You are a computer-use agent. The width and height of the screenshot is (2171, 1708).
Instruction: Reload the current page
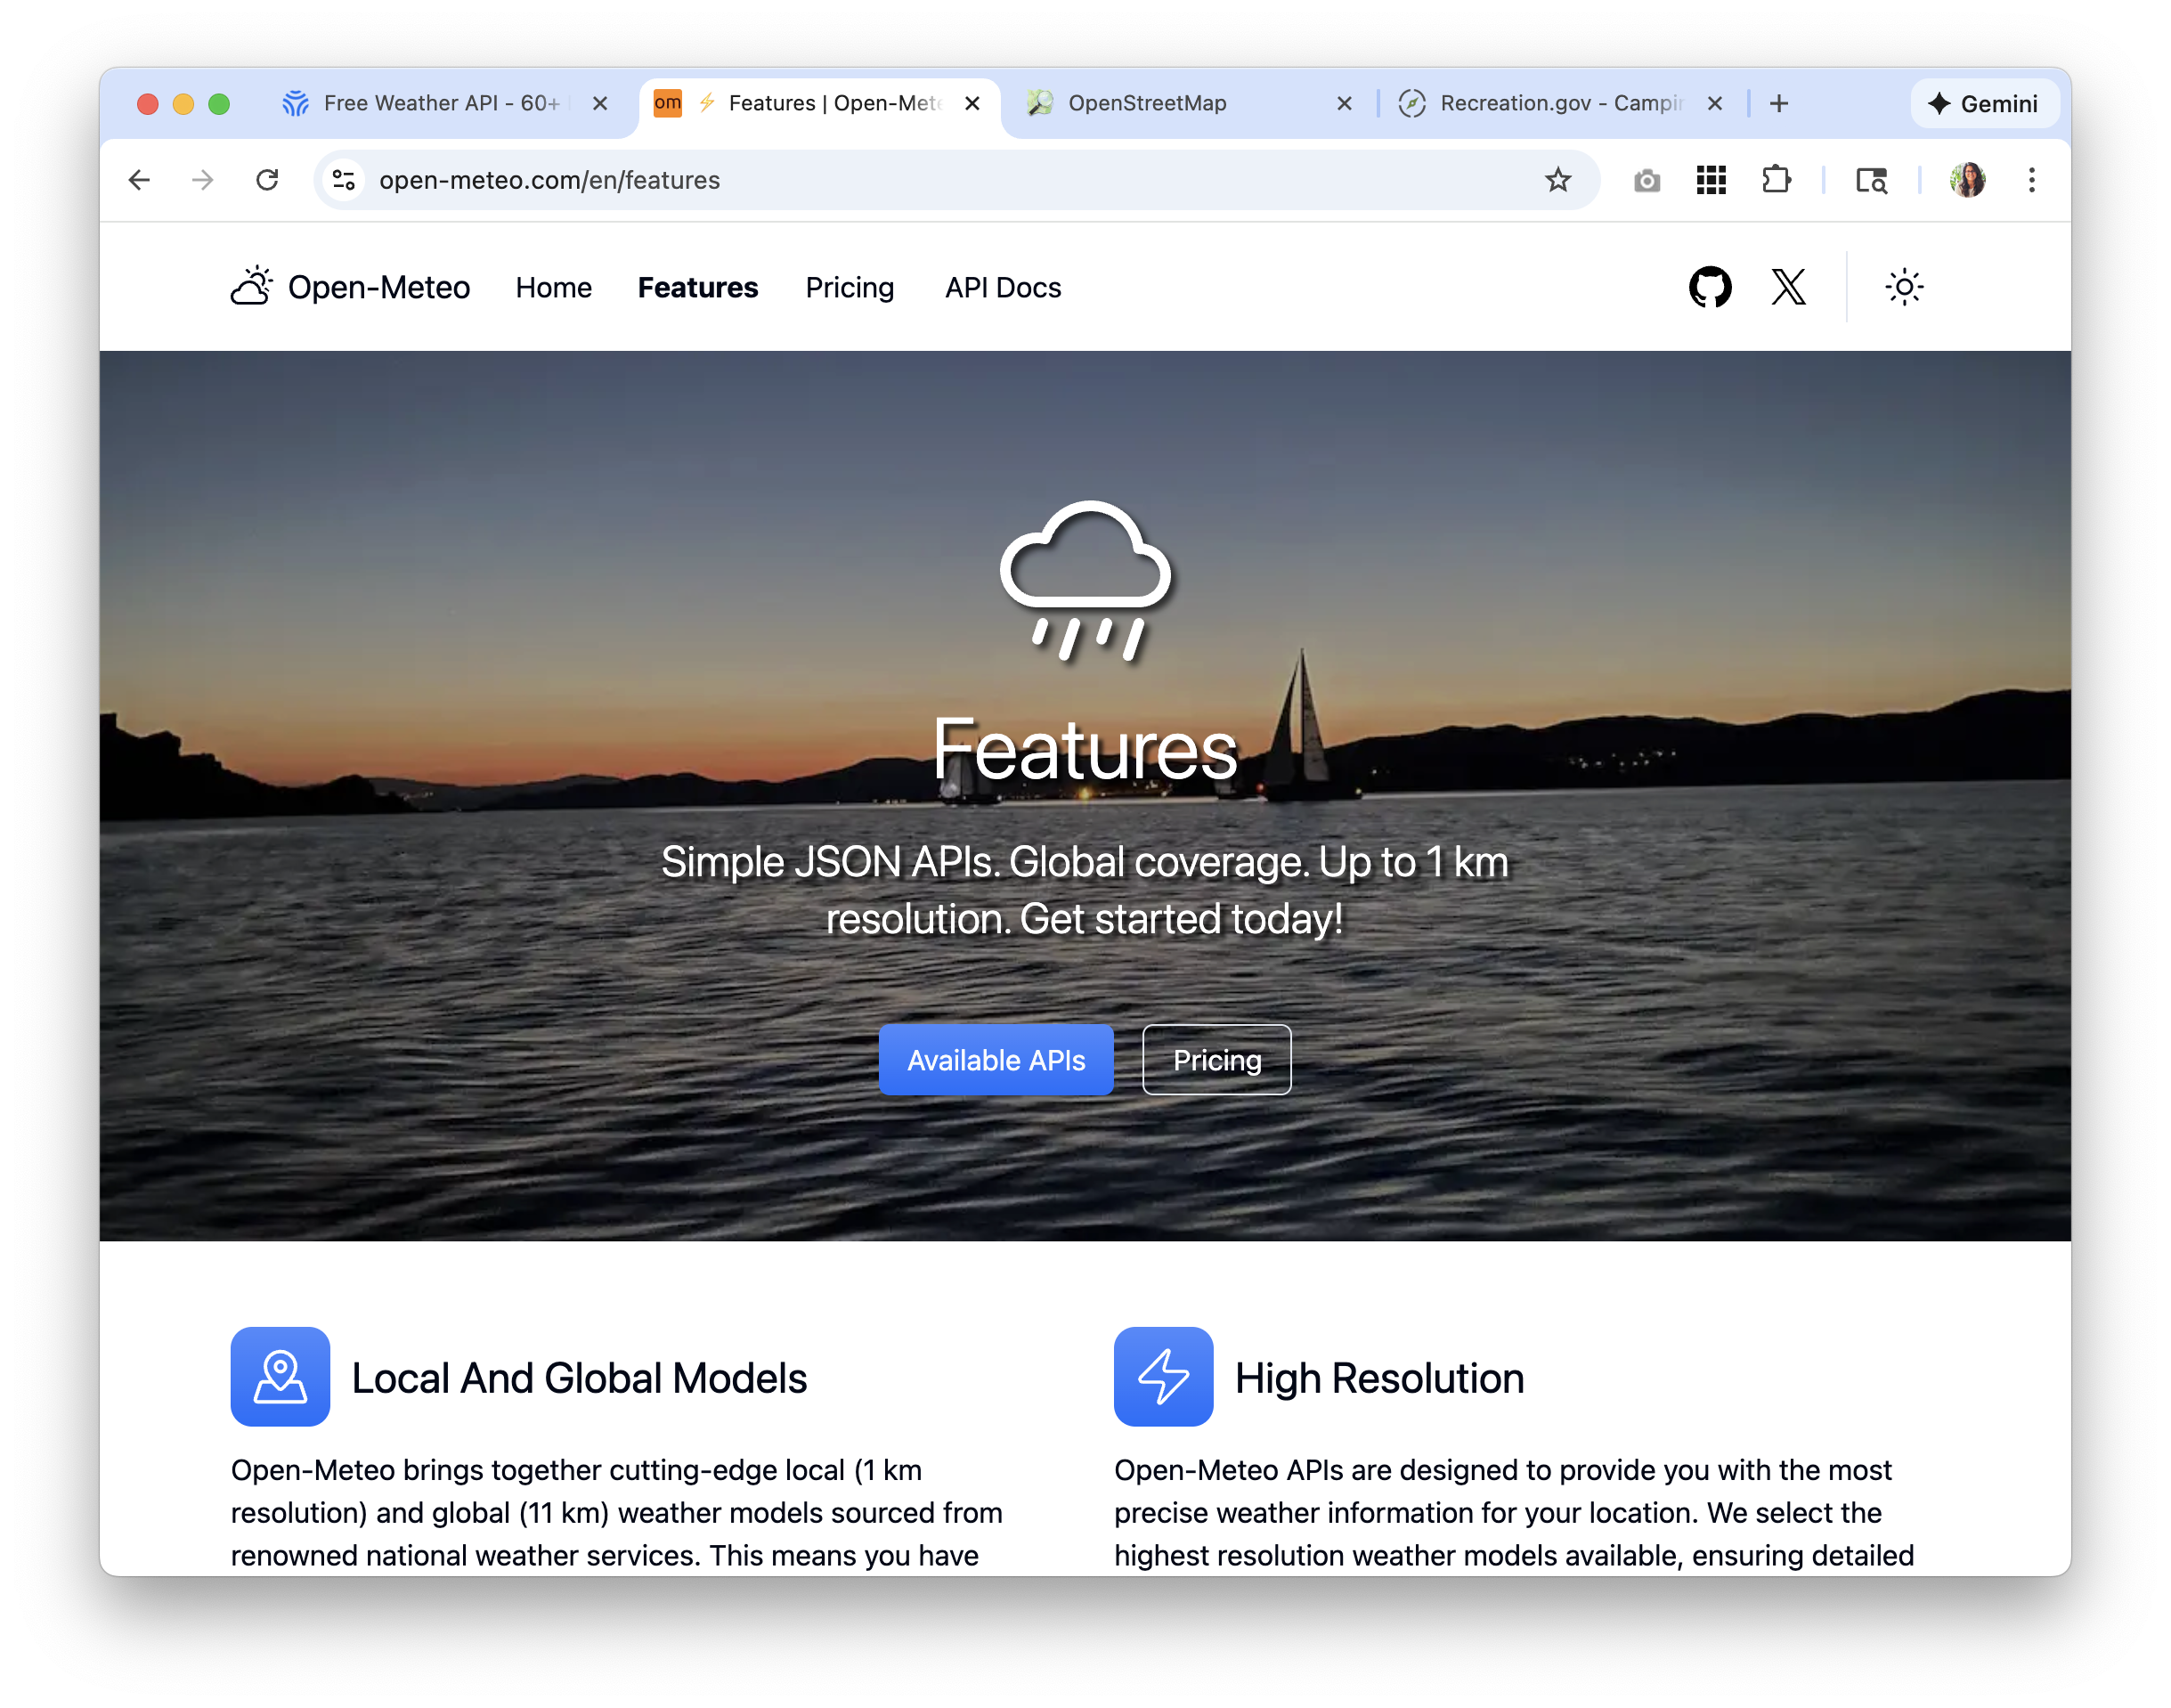pos(267,180)
